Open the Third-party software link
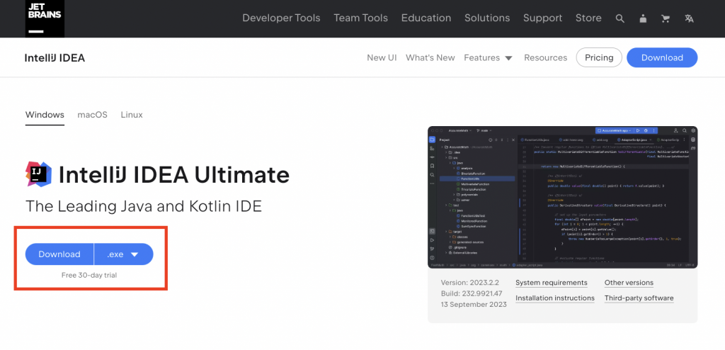This screenshot has width=725, height=350. [x=639, y=298]
